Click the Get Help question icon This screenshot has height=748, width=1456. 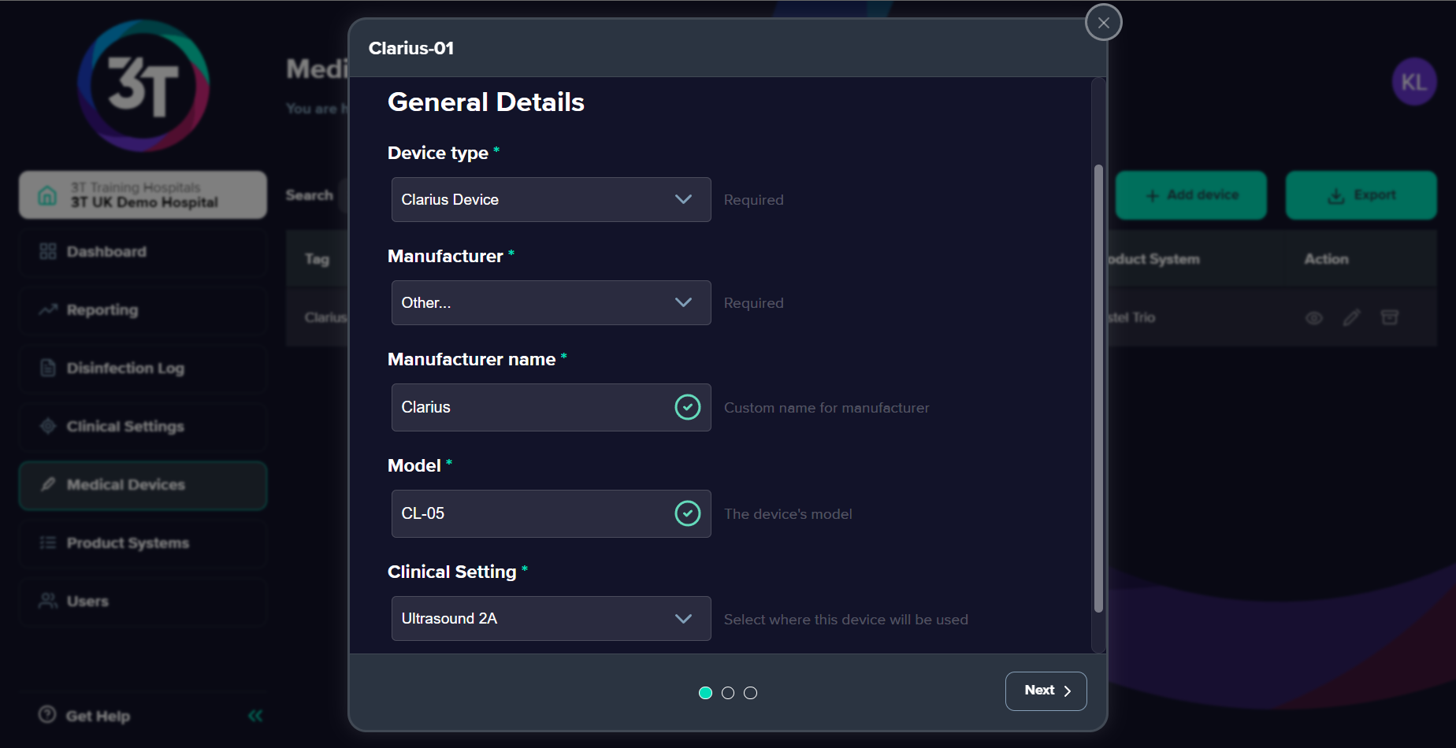pyautogui.click(x=47, y=714)
